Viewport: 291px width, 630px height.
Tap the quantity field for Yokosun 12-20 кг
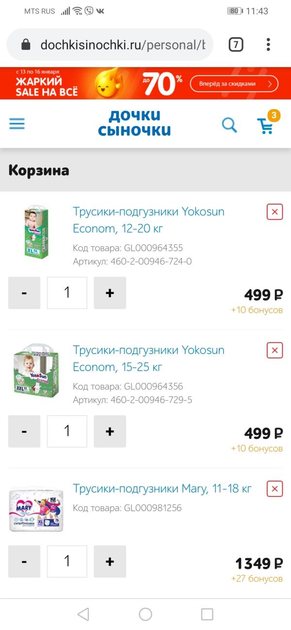pos(67,293)
